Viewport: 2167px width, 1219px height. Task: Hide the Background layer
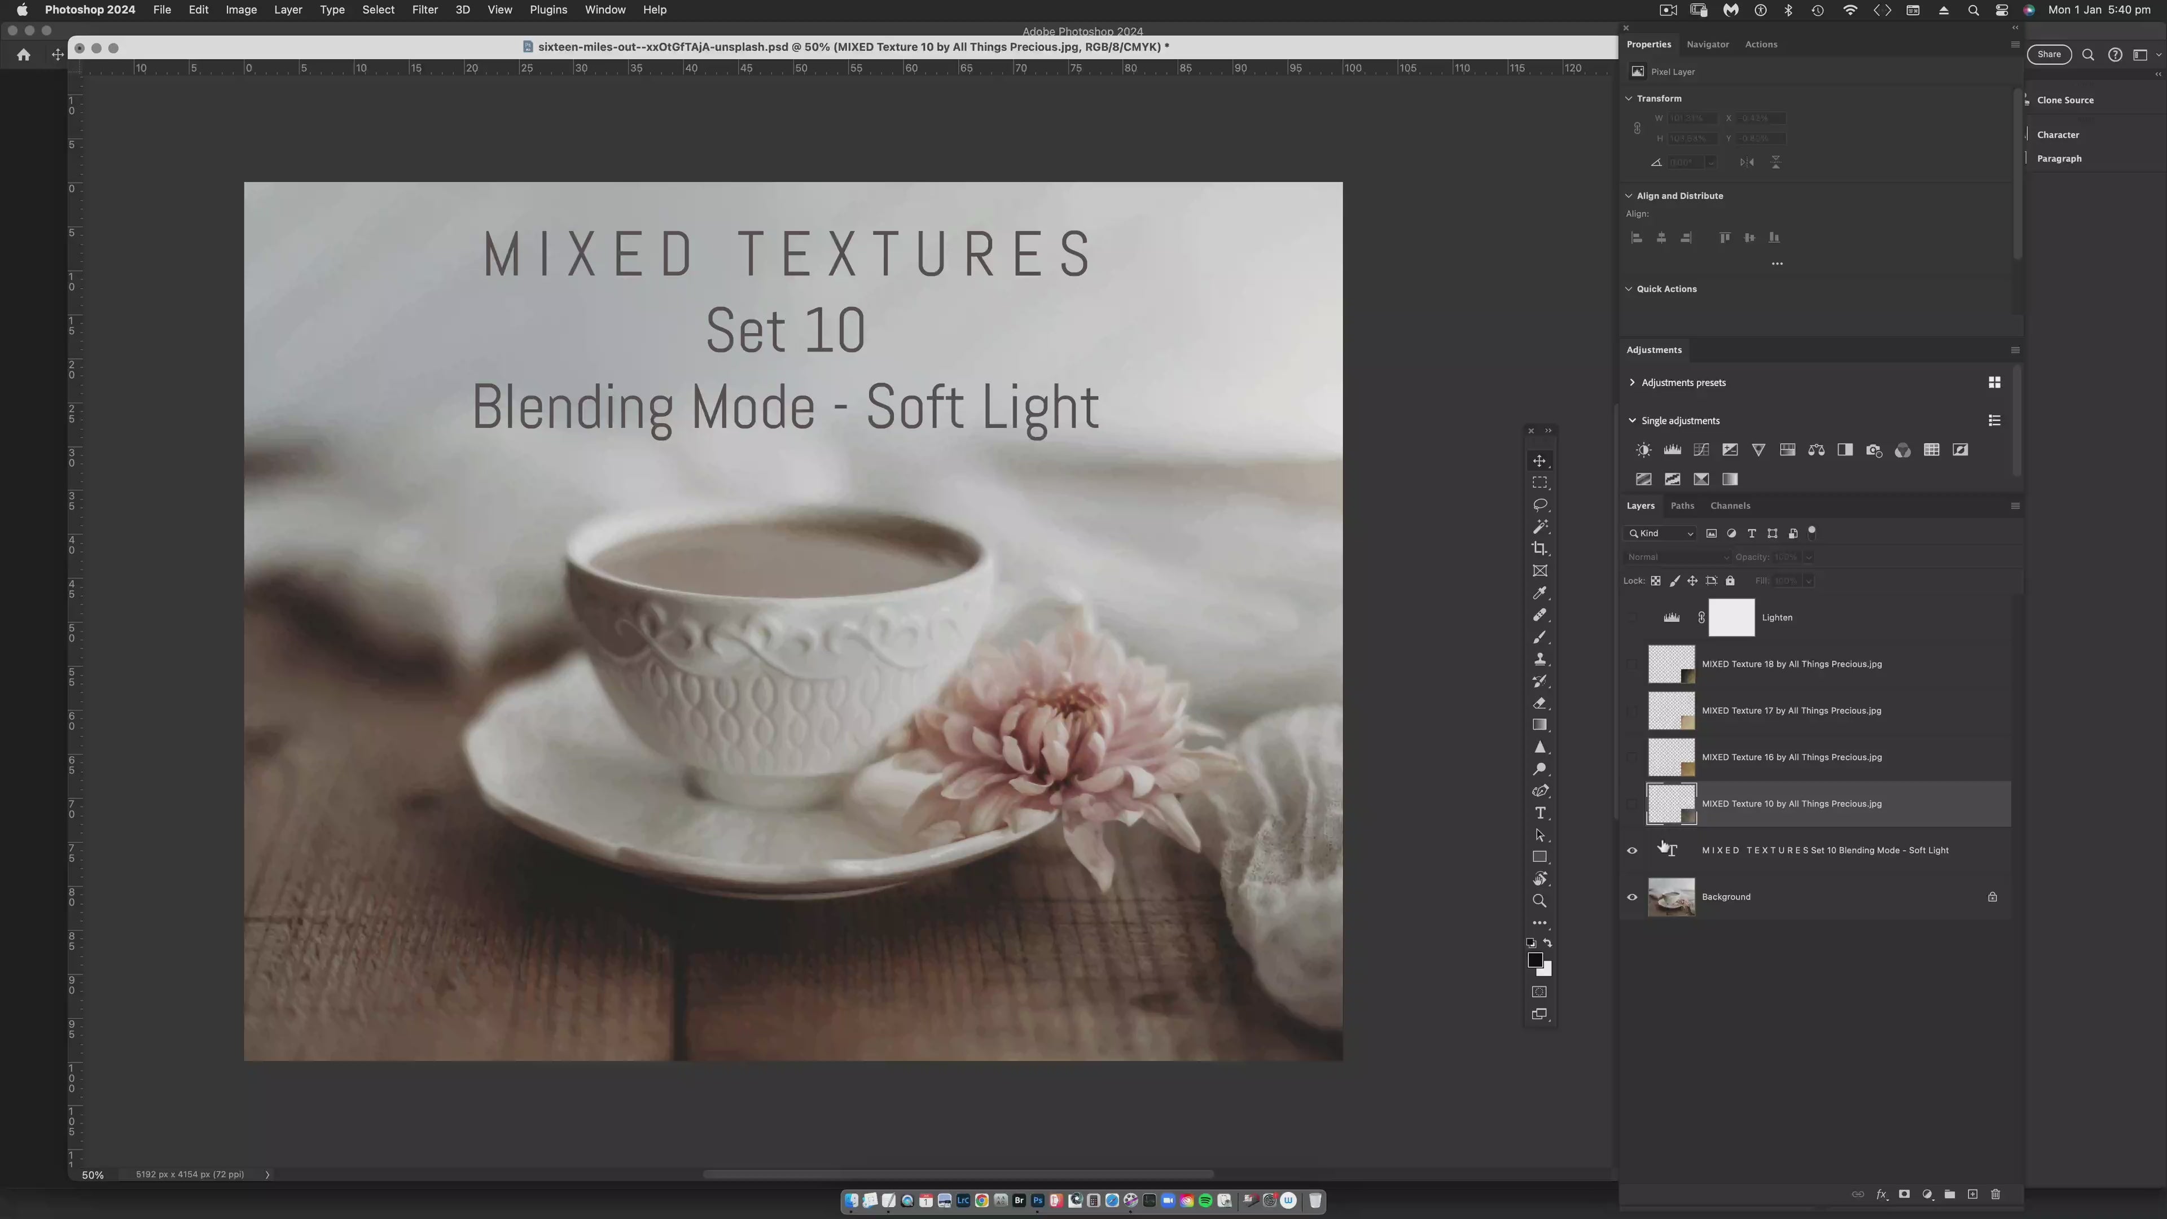pos(1631,897)
